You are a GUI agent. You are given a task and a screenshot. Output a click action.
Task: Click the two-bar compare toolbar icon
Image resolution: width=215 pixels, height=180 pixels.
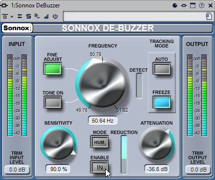point(20,16)
